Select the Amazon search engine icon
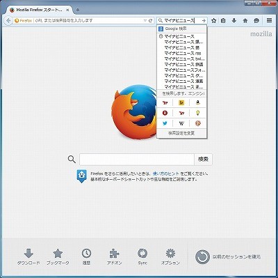This screenshot has height=278, width=278. point(197,102)
